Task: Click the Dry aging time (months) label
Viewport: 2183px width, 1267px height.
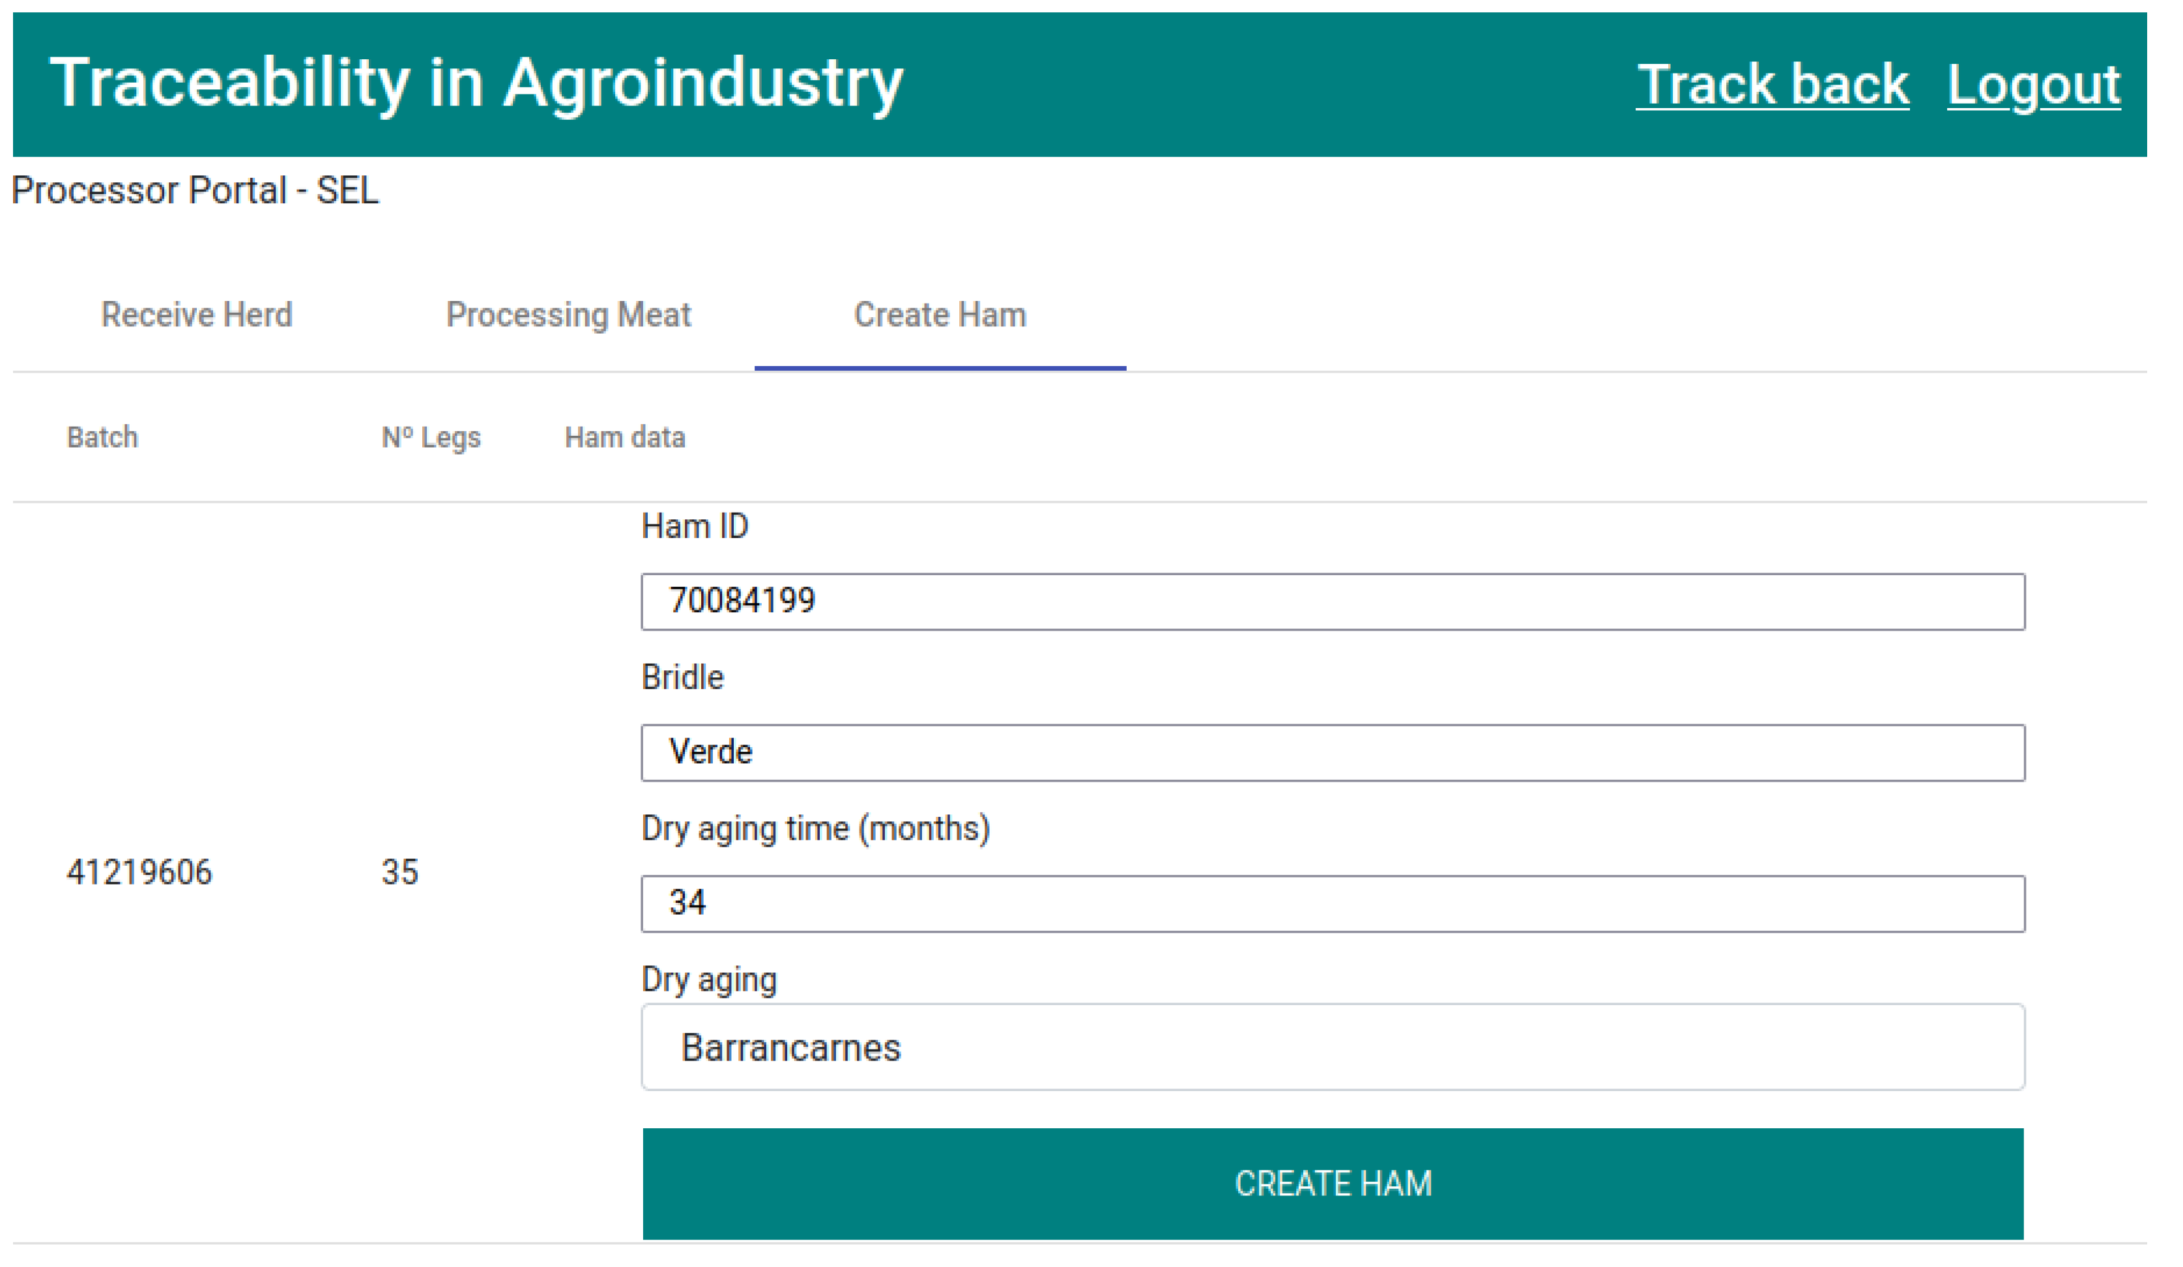Action: click(x=815, y=829)
